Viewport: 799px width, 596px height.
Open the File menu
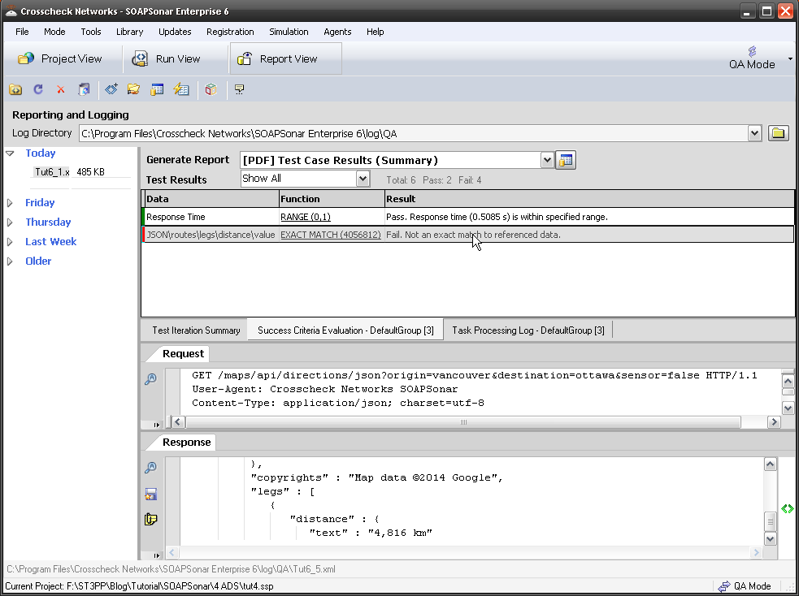pyautogui.click(x=22, y=32)
